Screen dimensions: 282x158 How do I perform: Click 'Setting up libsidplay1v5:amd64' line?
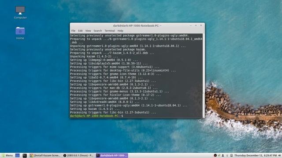click(109, 63)
